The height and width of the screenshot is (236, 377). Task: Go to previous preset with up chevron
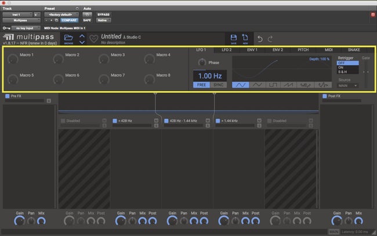[82, 37]
